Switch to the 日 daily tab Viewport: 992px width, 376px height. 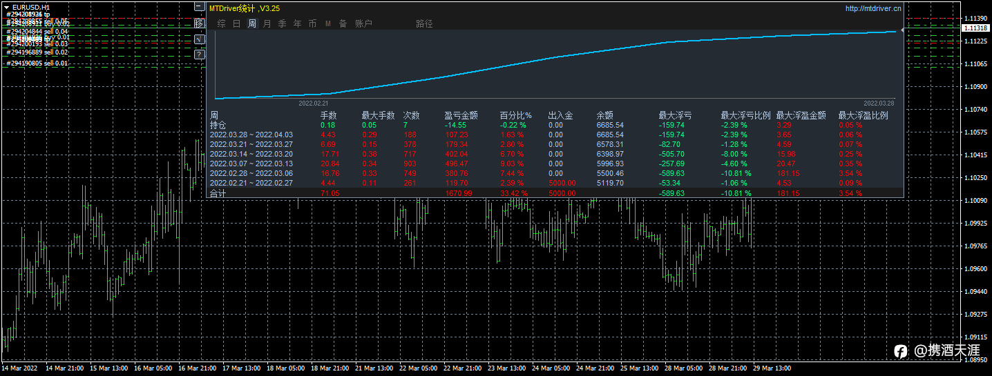point(236,24)
